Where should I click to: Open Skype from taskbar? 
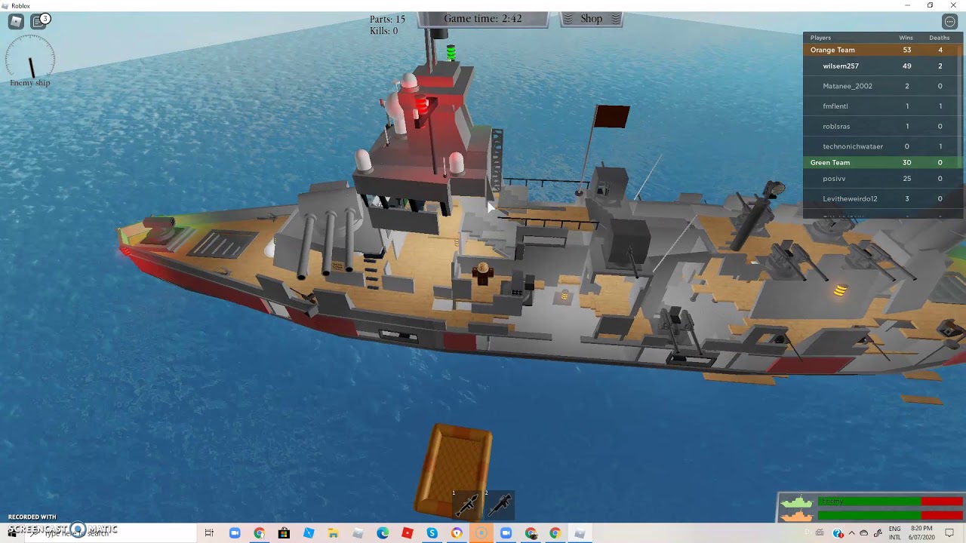[x=432, y=533]
